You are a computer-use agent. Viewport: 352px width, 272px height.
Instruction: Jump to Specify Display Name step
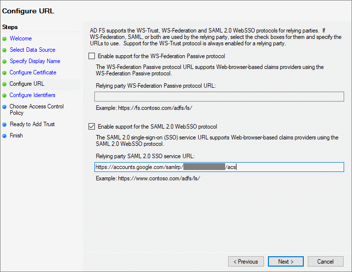35,61
